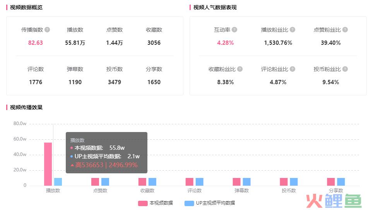Click help icon next to 传播指数
The image size is (371, 210).
point(47,30)
